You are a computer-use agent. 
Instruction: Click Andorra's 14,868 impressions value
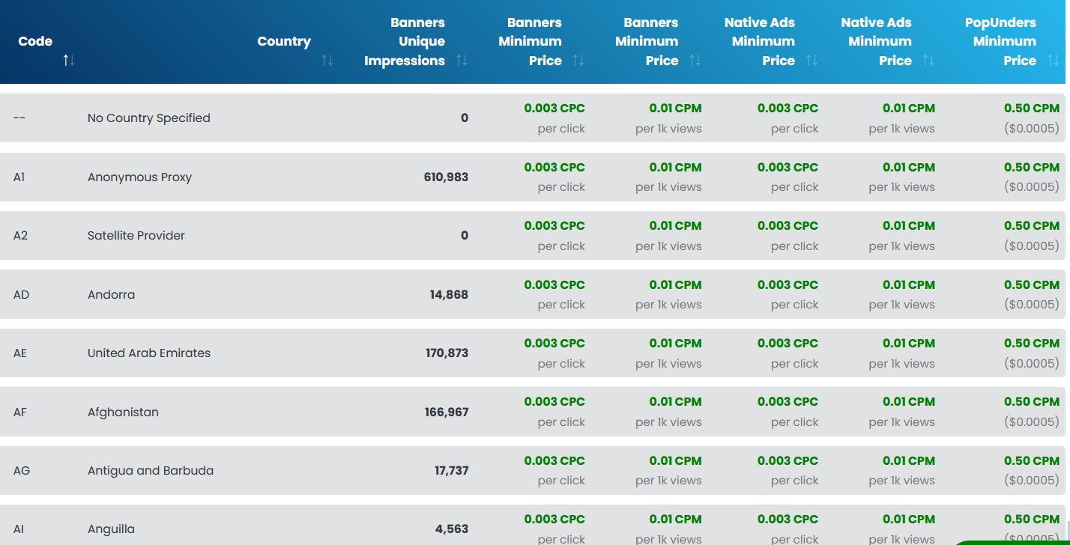click(x=449, y=295)
